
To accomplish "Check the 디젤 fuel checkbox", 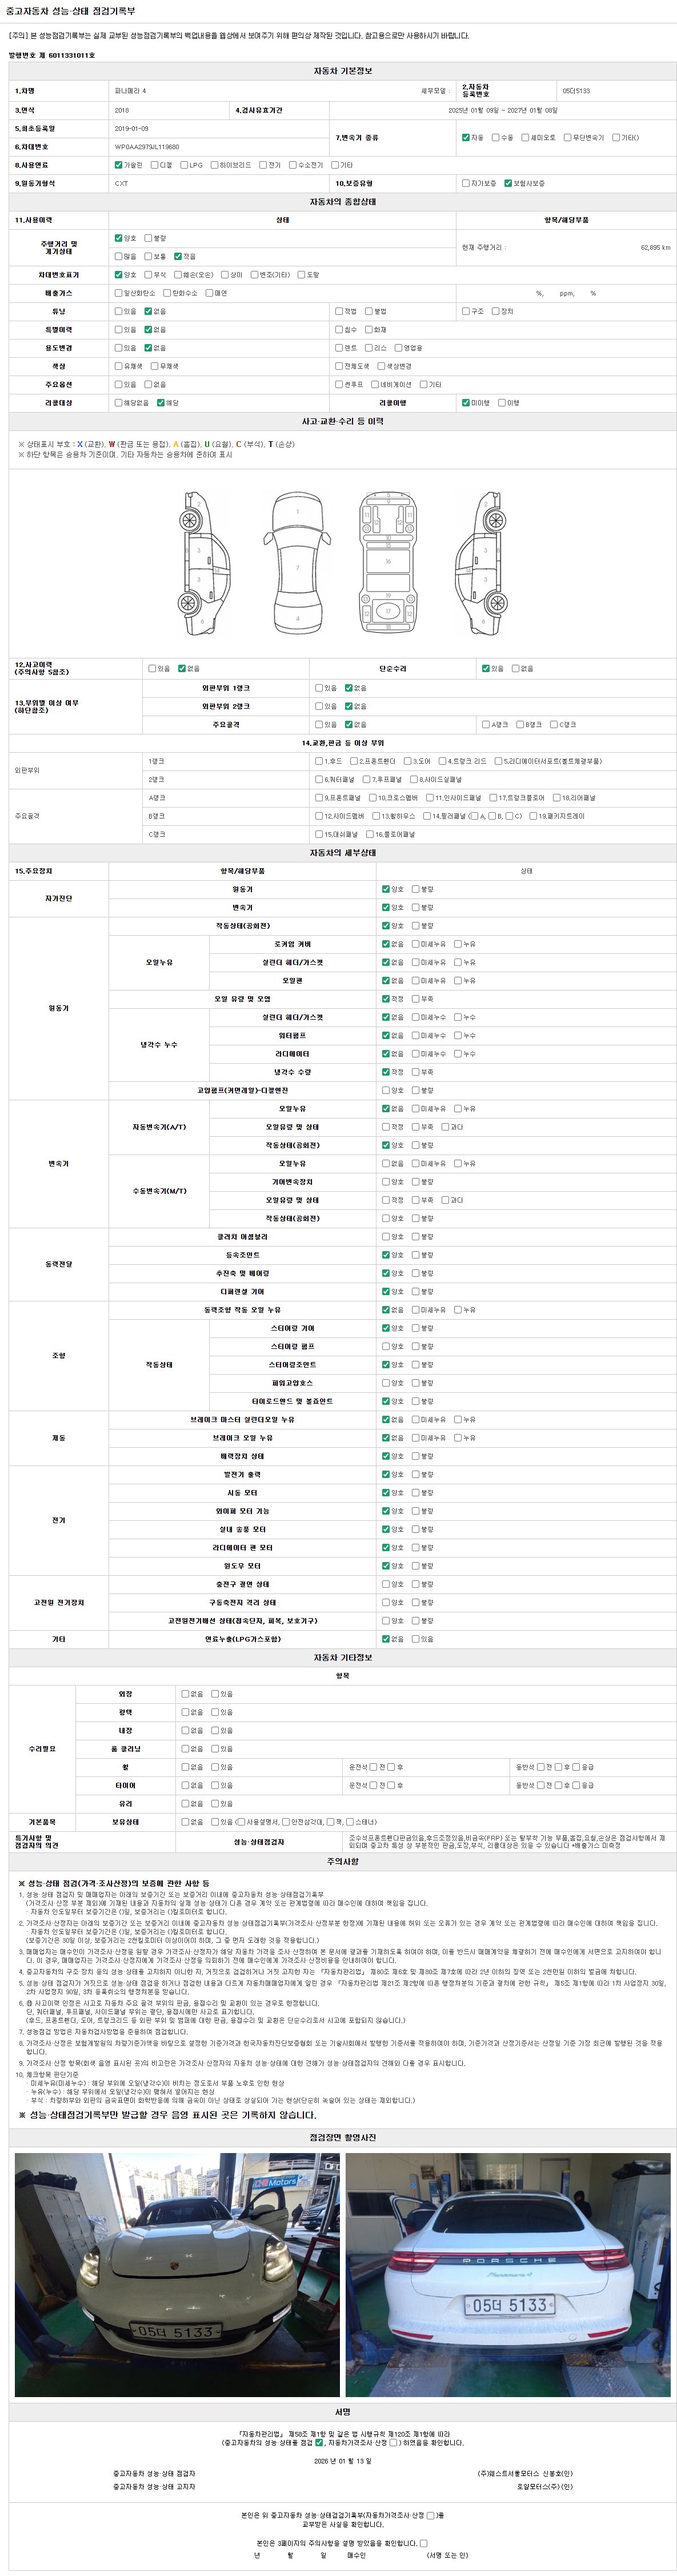I will [155, 165].
